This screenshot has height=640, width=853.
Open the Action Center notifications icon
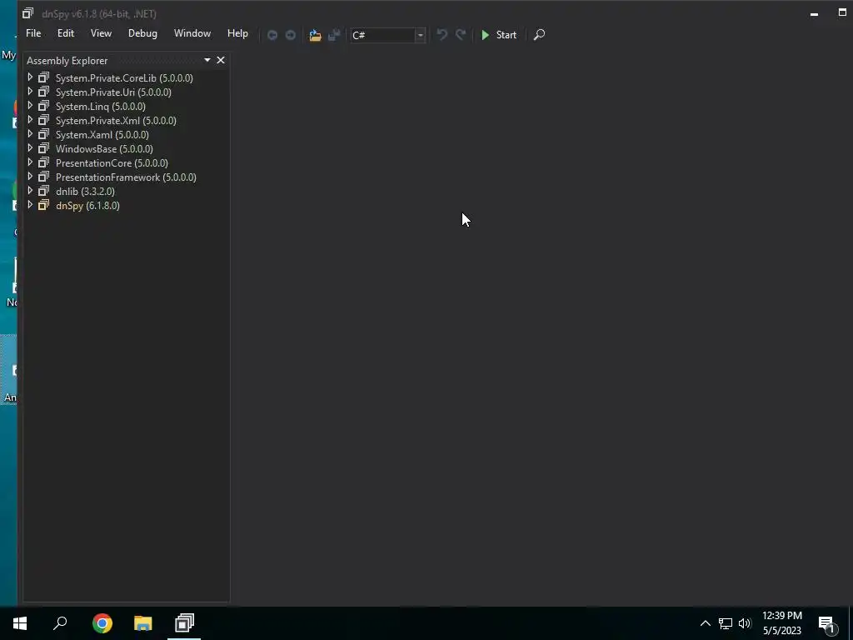click(827, 624)
